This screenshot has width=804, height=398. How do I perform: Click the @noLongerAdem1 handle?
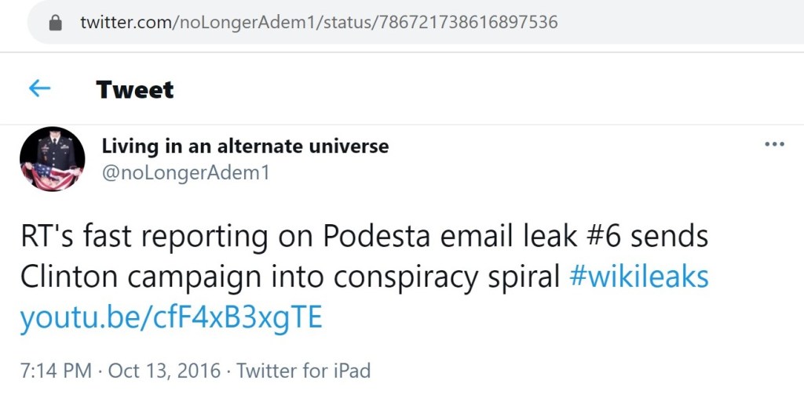pyautogui.click(x=186, y=172)
